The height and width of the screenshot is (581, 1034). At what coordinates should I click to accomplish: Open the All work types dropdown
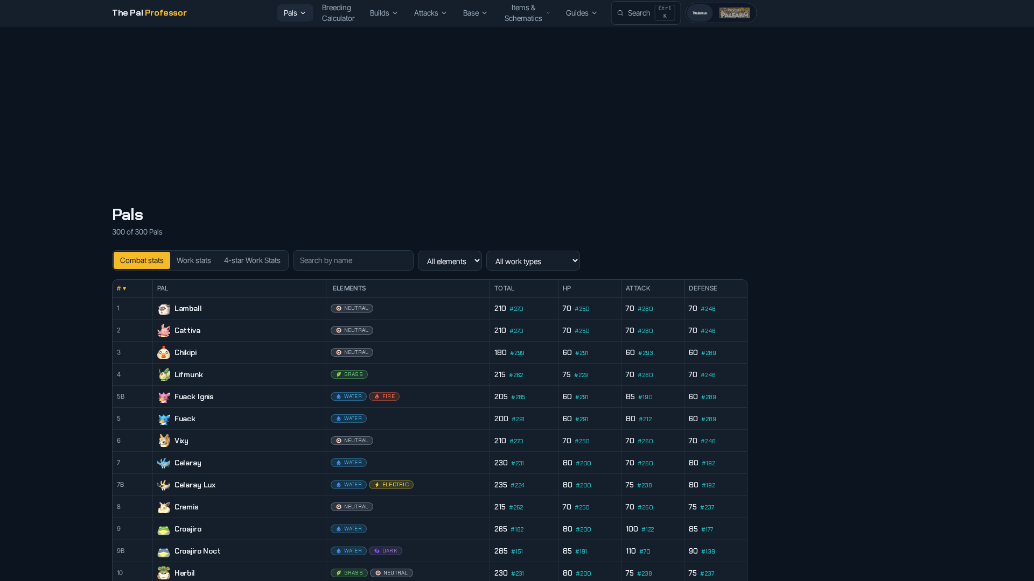[x=533, y=261]
